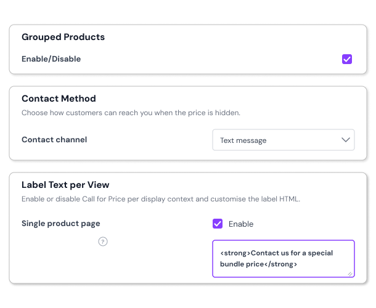Select the Text message value in the dropdown

(243, 140)
